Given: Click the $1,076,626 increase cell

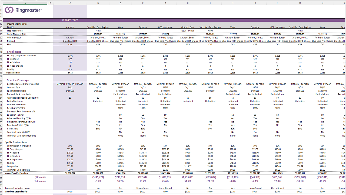Looking at the screenshot, I should [x=165, y=177].
